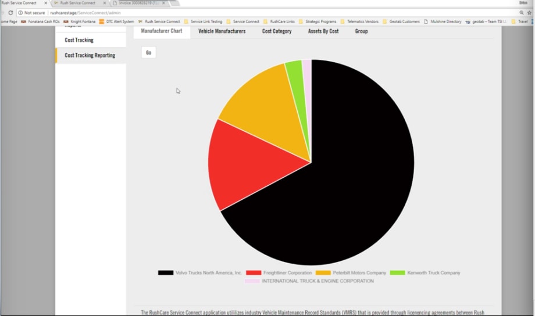This screenshot has width=535, height=316.
Task: Open the Geotab Customers bookmark folder
Action: coord(401,21)
